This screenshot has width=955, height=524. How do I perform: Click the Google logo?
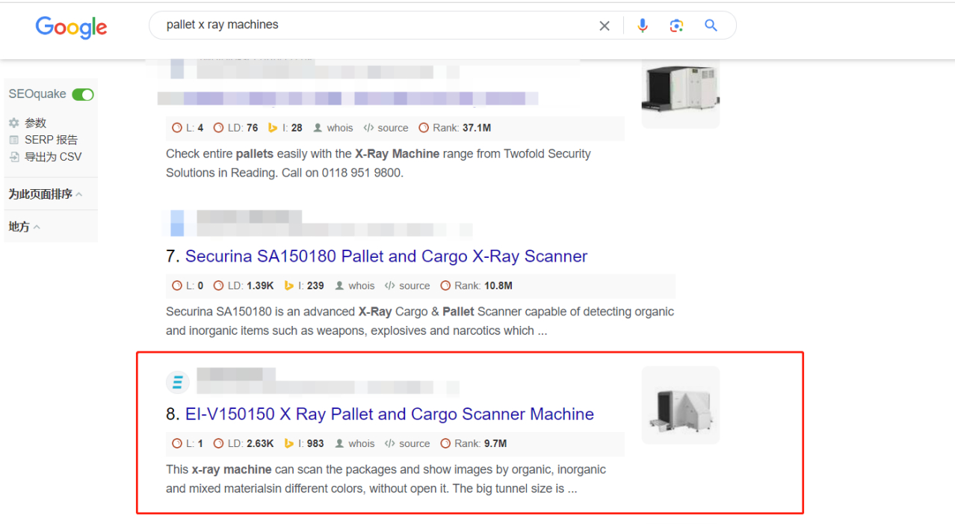pos(72,28)
